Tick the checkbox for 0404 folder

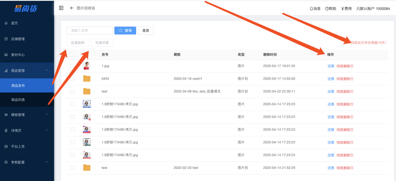pos(72,79)
